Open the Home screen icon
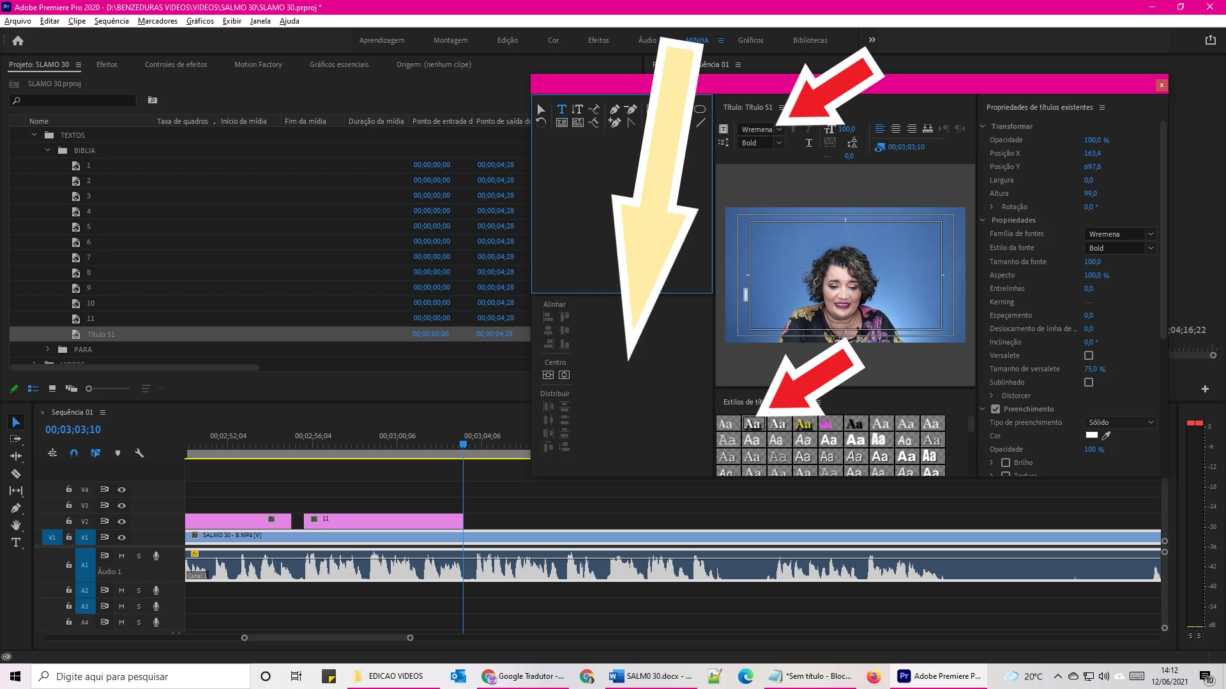 (x=18, y=40)
